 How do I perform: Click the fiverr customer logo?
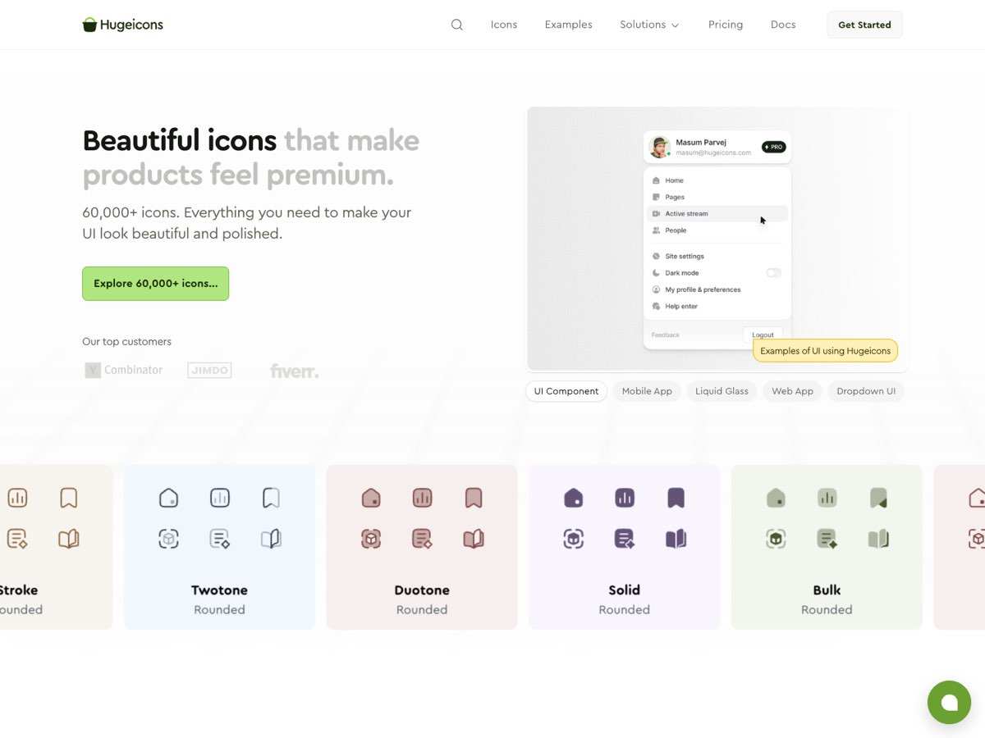[294, 371]
